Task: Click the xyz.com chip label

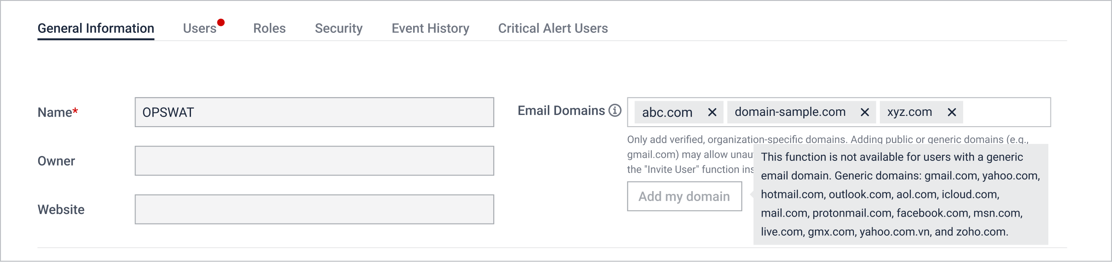Action: 909,112
